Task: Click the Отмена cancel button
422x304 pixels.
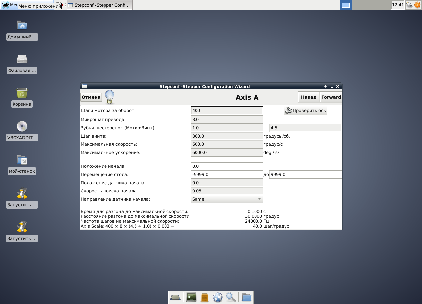Action: (91, 97)
